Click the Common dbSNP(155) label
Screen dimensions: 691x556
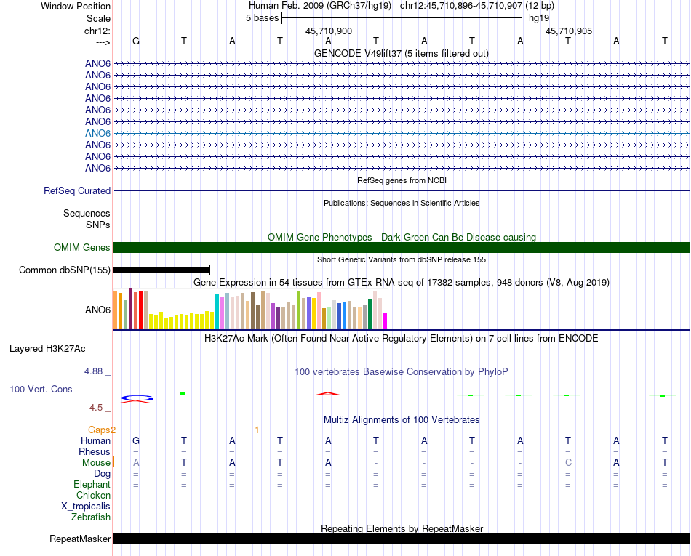(65, 270)
